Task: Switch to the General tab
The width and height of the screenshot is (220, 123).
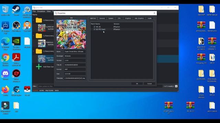Action: pyautogui.click(x=102, y=18)
